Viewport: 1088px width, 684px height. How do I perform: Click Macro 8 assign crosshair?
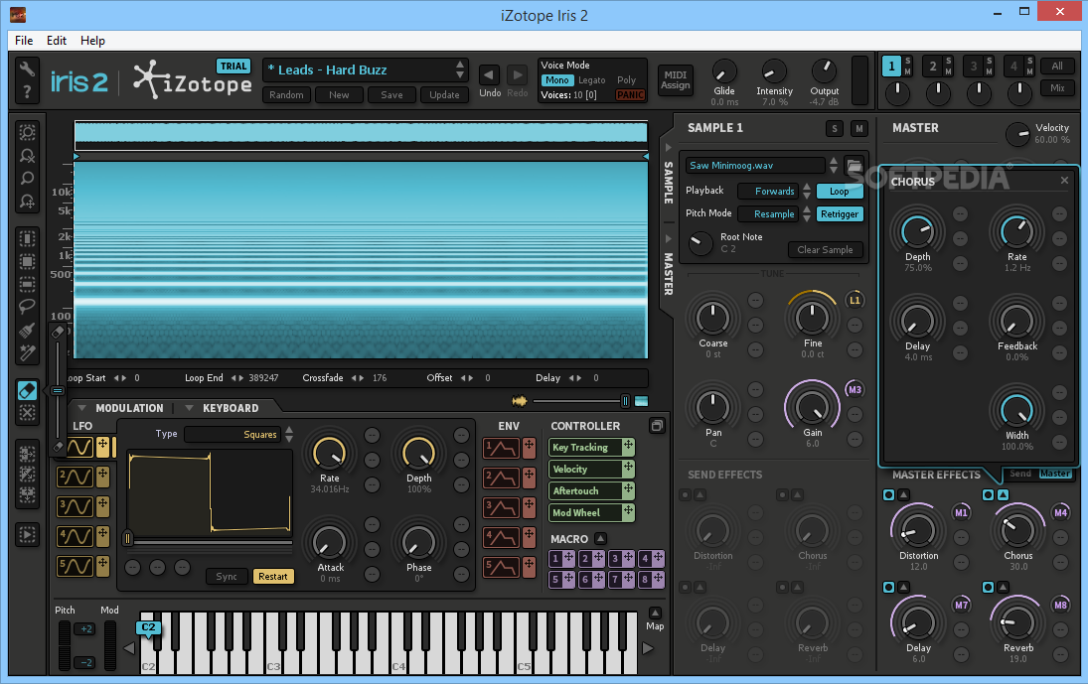tap(658, 579)
